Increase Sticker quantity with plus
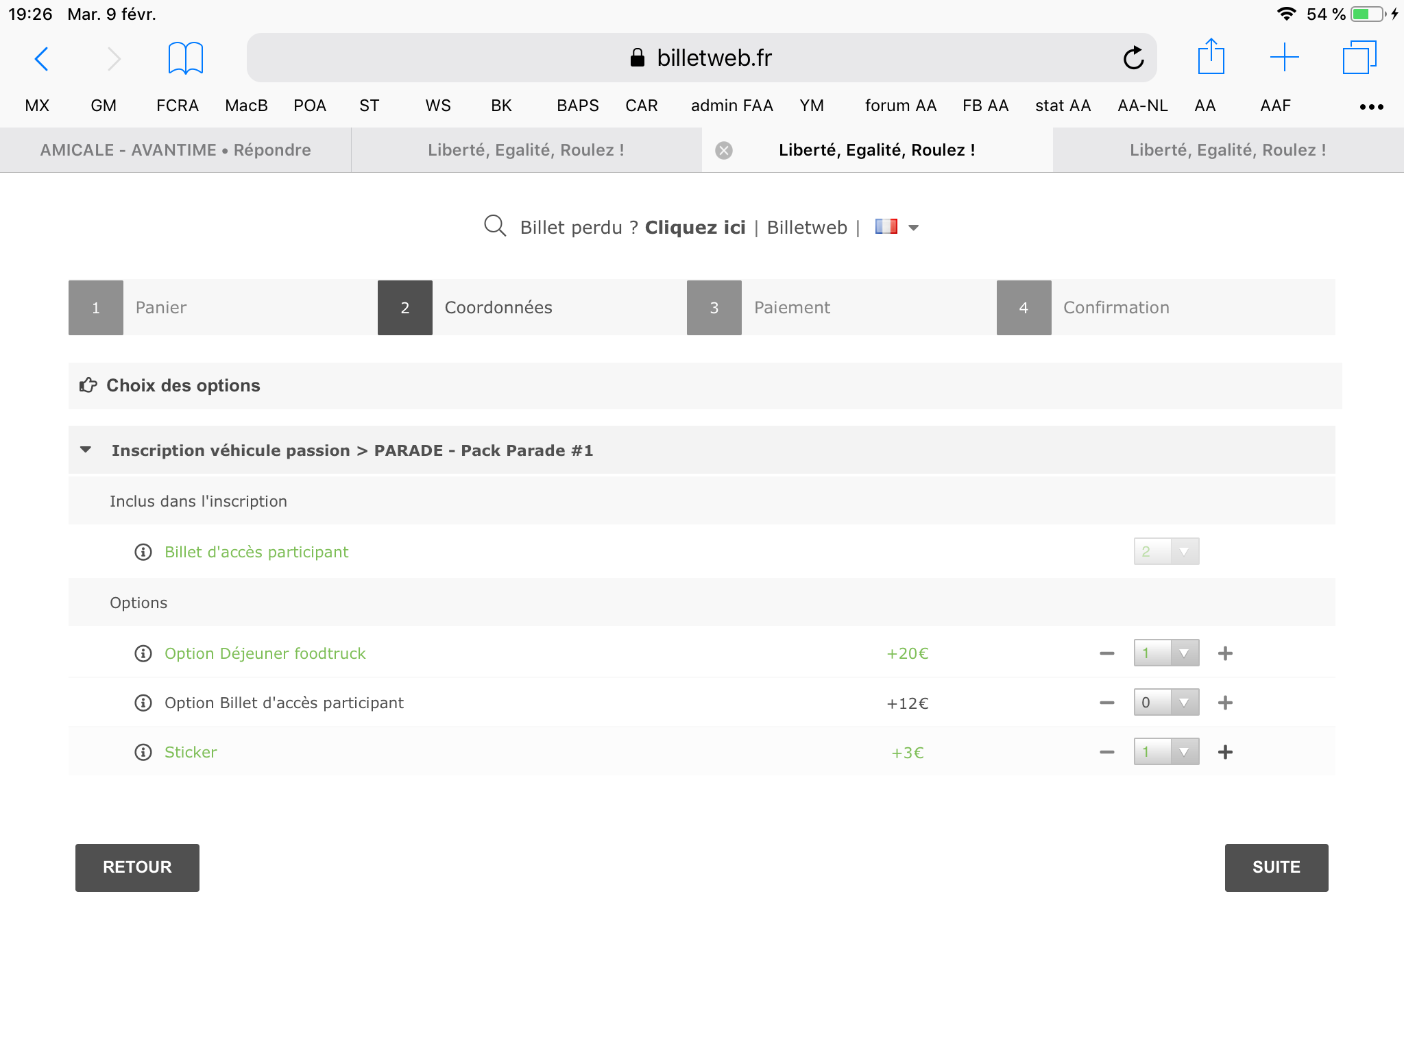The image size is (1404, 1053). [x=1225, y=753]
